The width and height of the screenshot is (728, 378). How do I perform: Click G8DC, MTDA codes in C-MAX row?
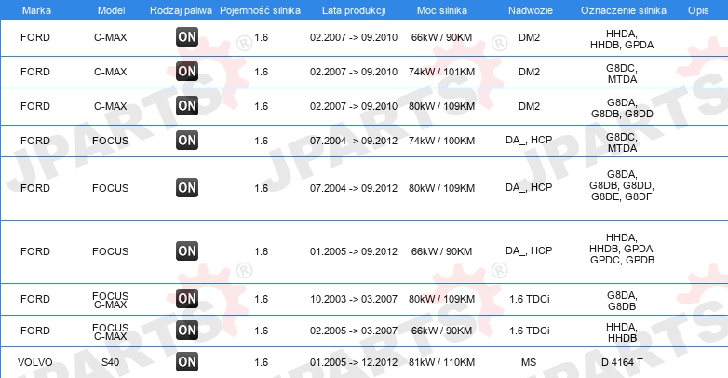tap(622, 74)
